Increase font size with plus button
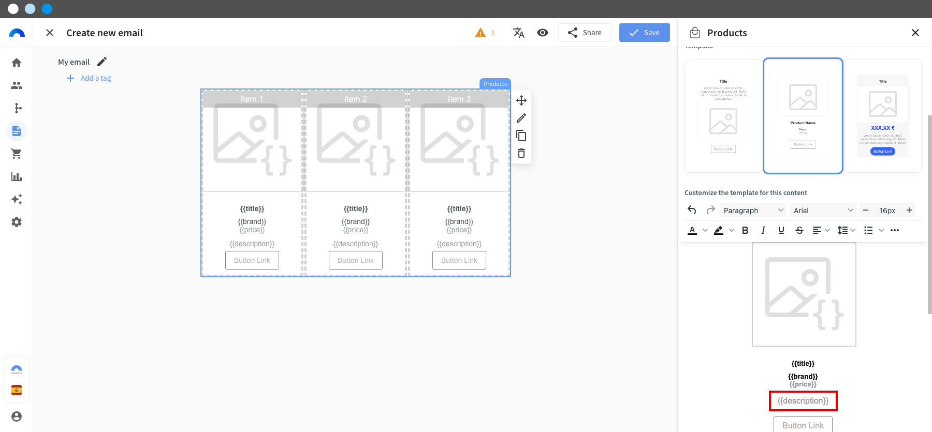 pyautogui.click(x=909, y=210)
